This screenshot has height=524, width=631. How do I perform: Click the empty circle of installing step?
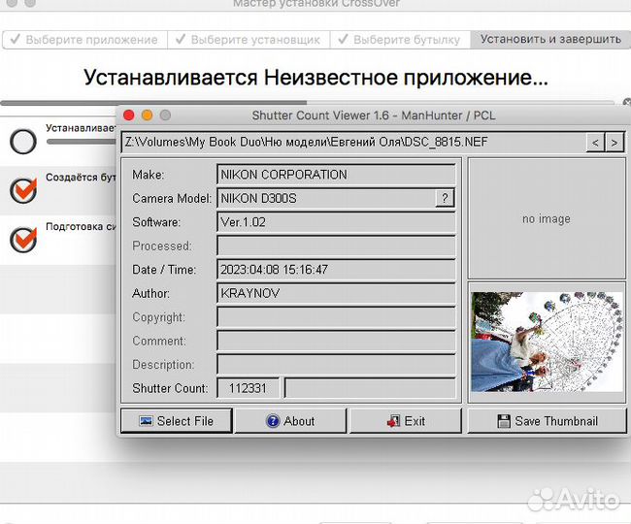coord(23,142)
